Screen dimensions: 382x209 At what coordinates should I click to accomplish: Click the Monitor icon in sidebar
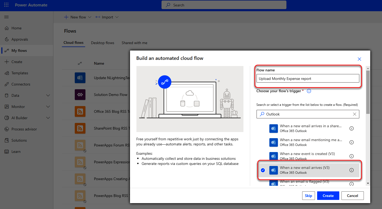7,107
